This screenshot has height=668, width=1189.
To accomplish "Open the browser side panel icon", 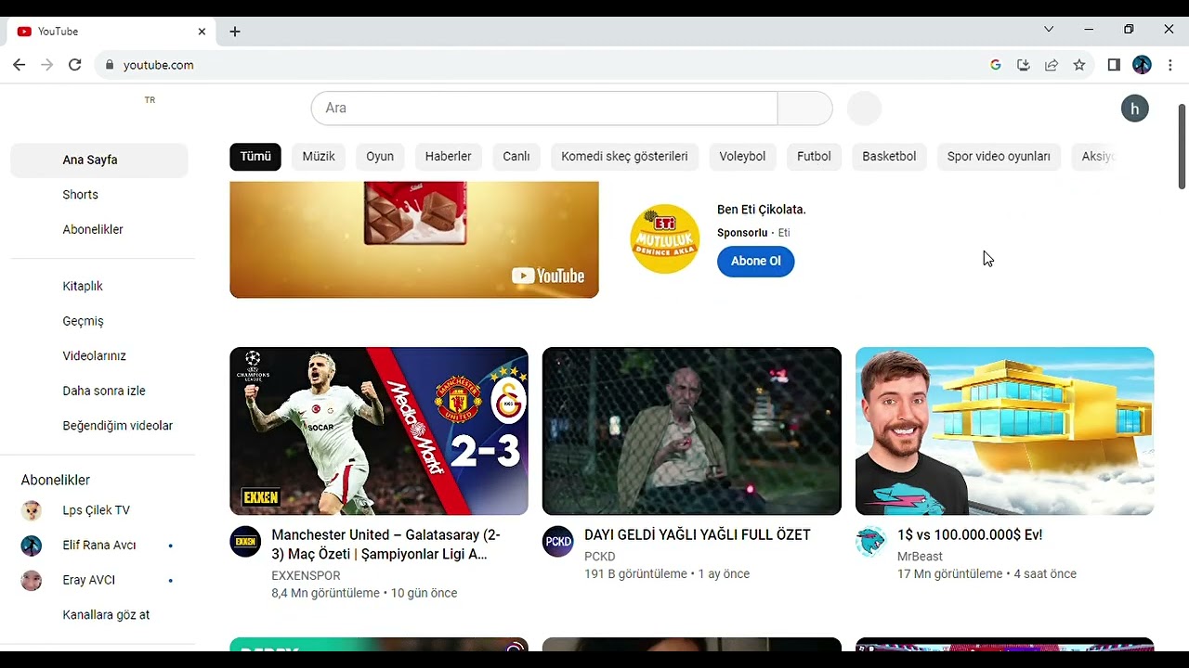I will pyautogui.click(x=1114, y=65).
